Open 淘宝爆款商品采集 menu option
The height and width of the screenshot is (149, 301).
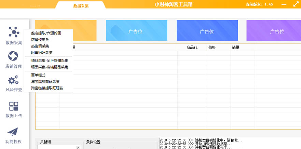pyautogui.click(x=45, y=82)
